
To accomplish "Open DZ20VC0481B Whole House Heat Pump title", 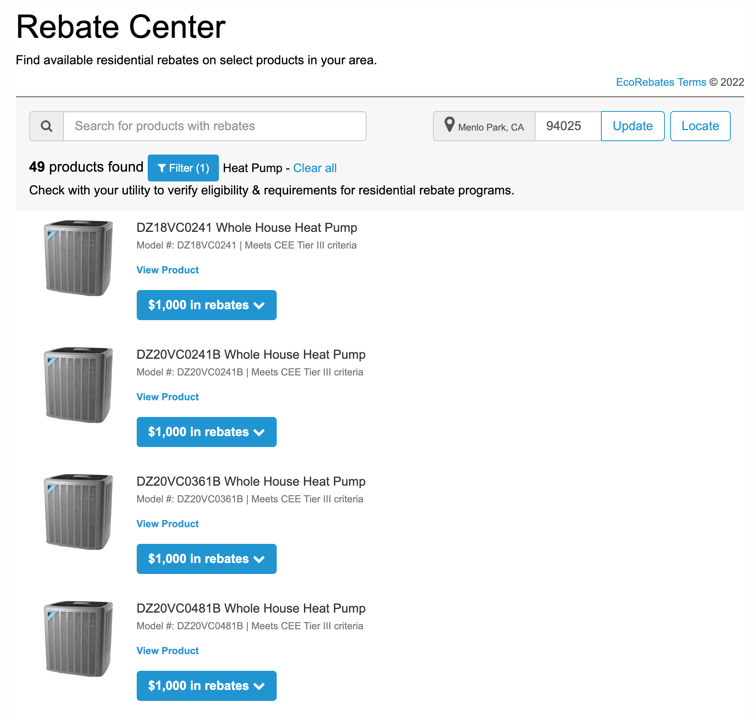I will click(251, 608).
